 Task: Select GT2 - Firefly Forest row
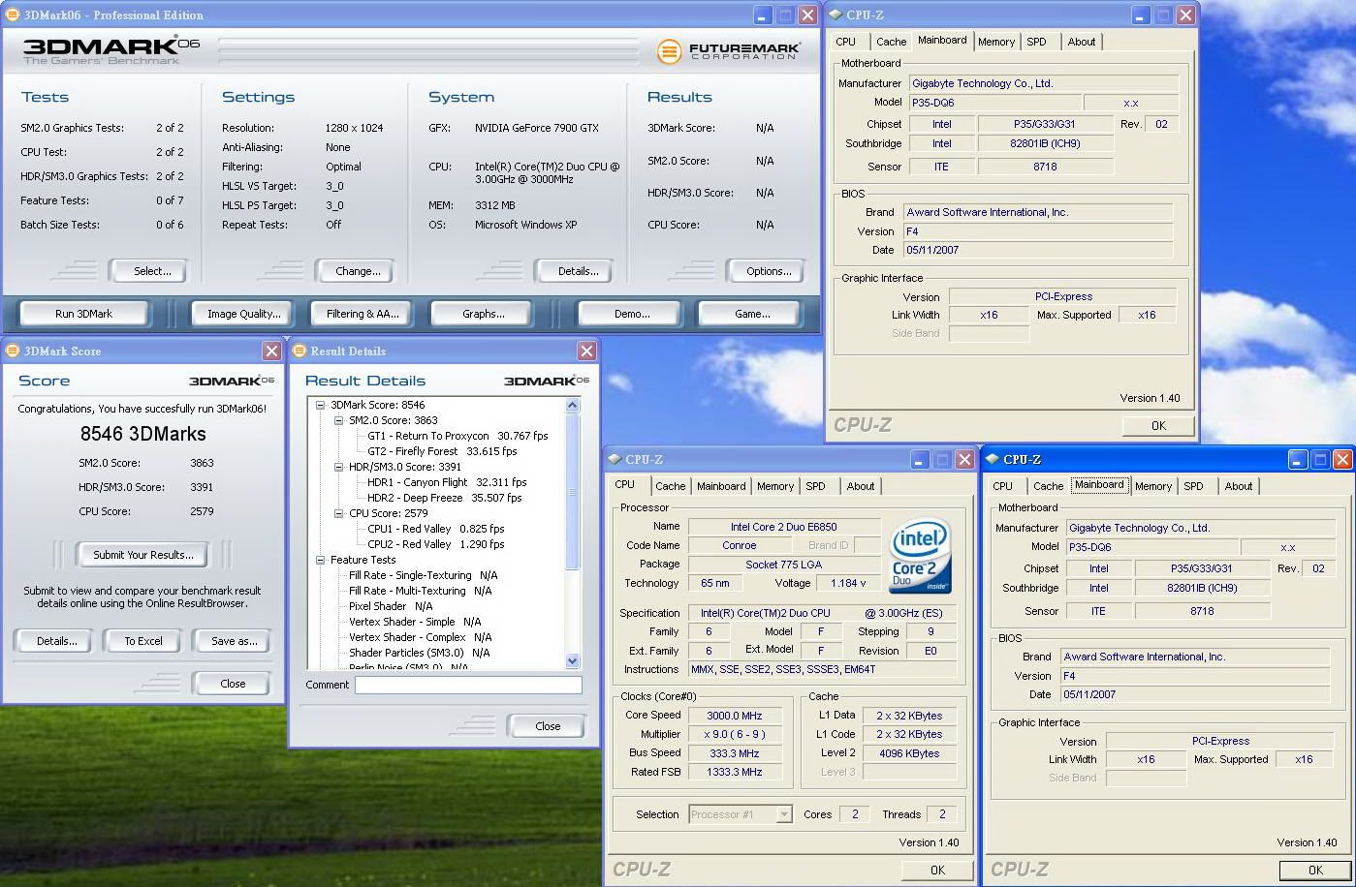(442, 451)
